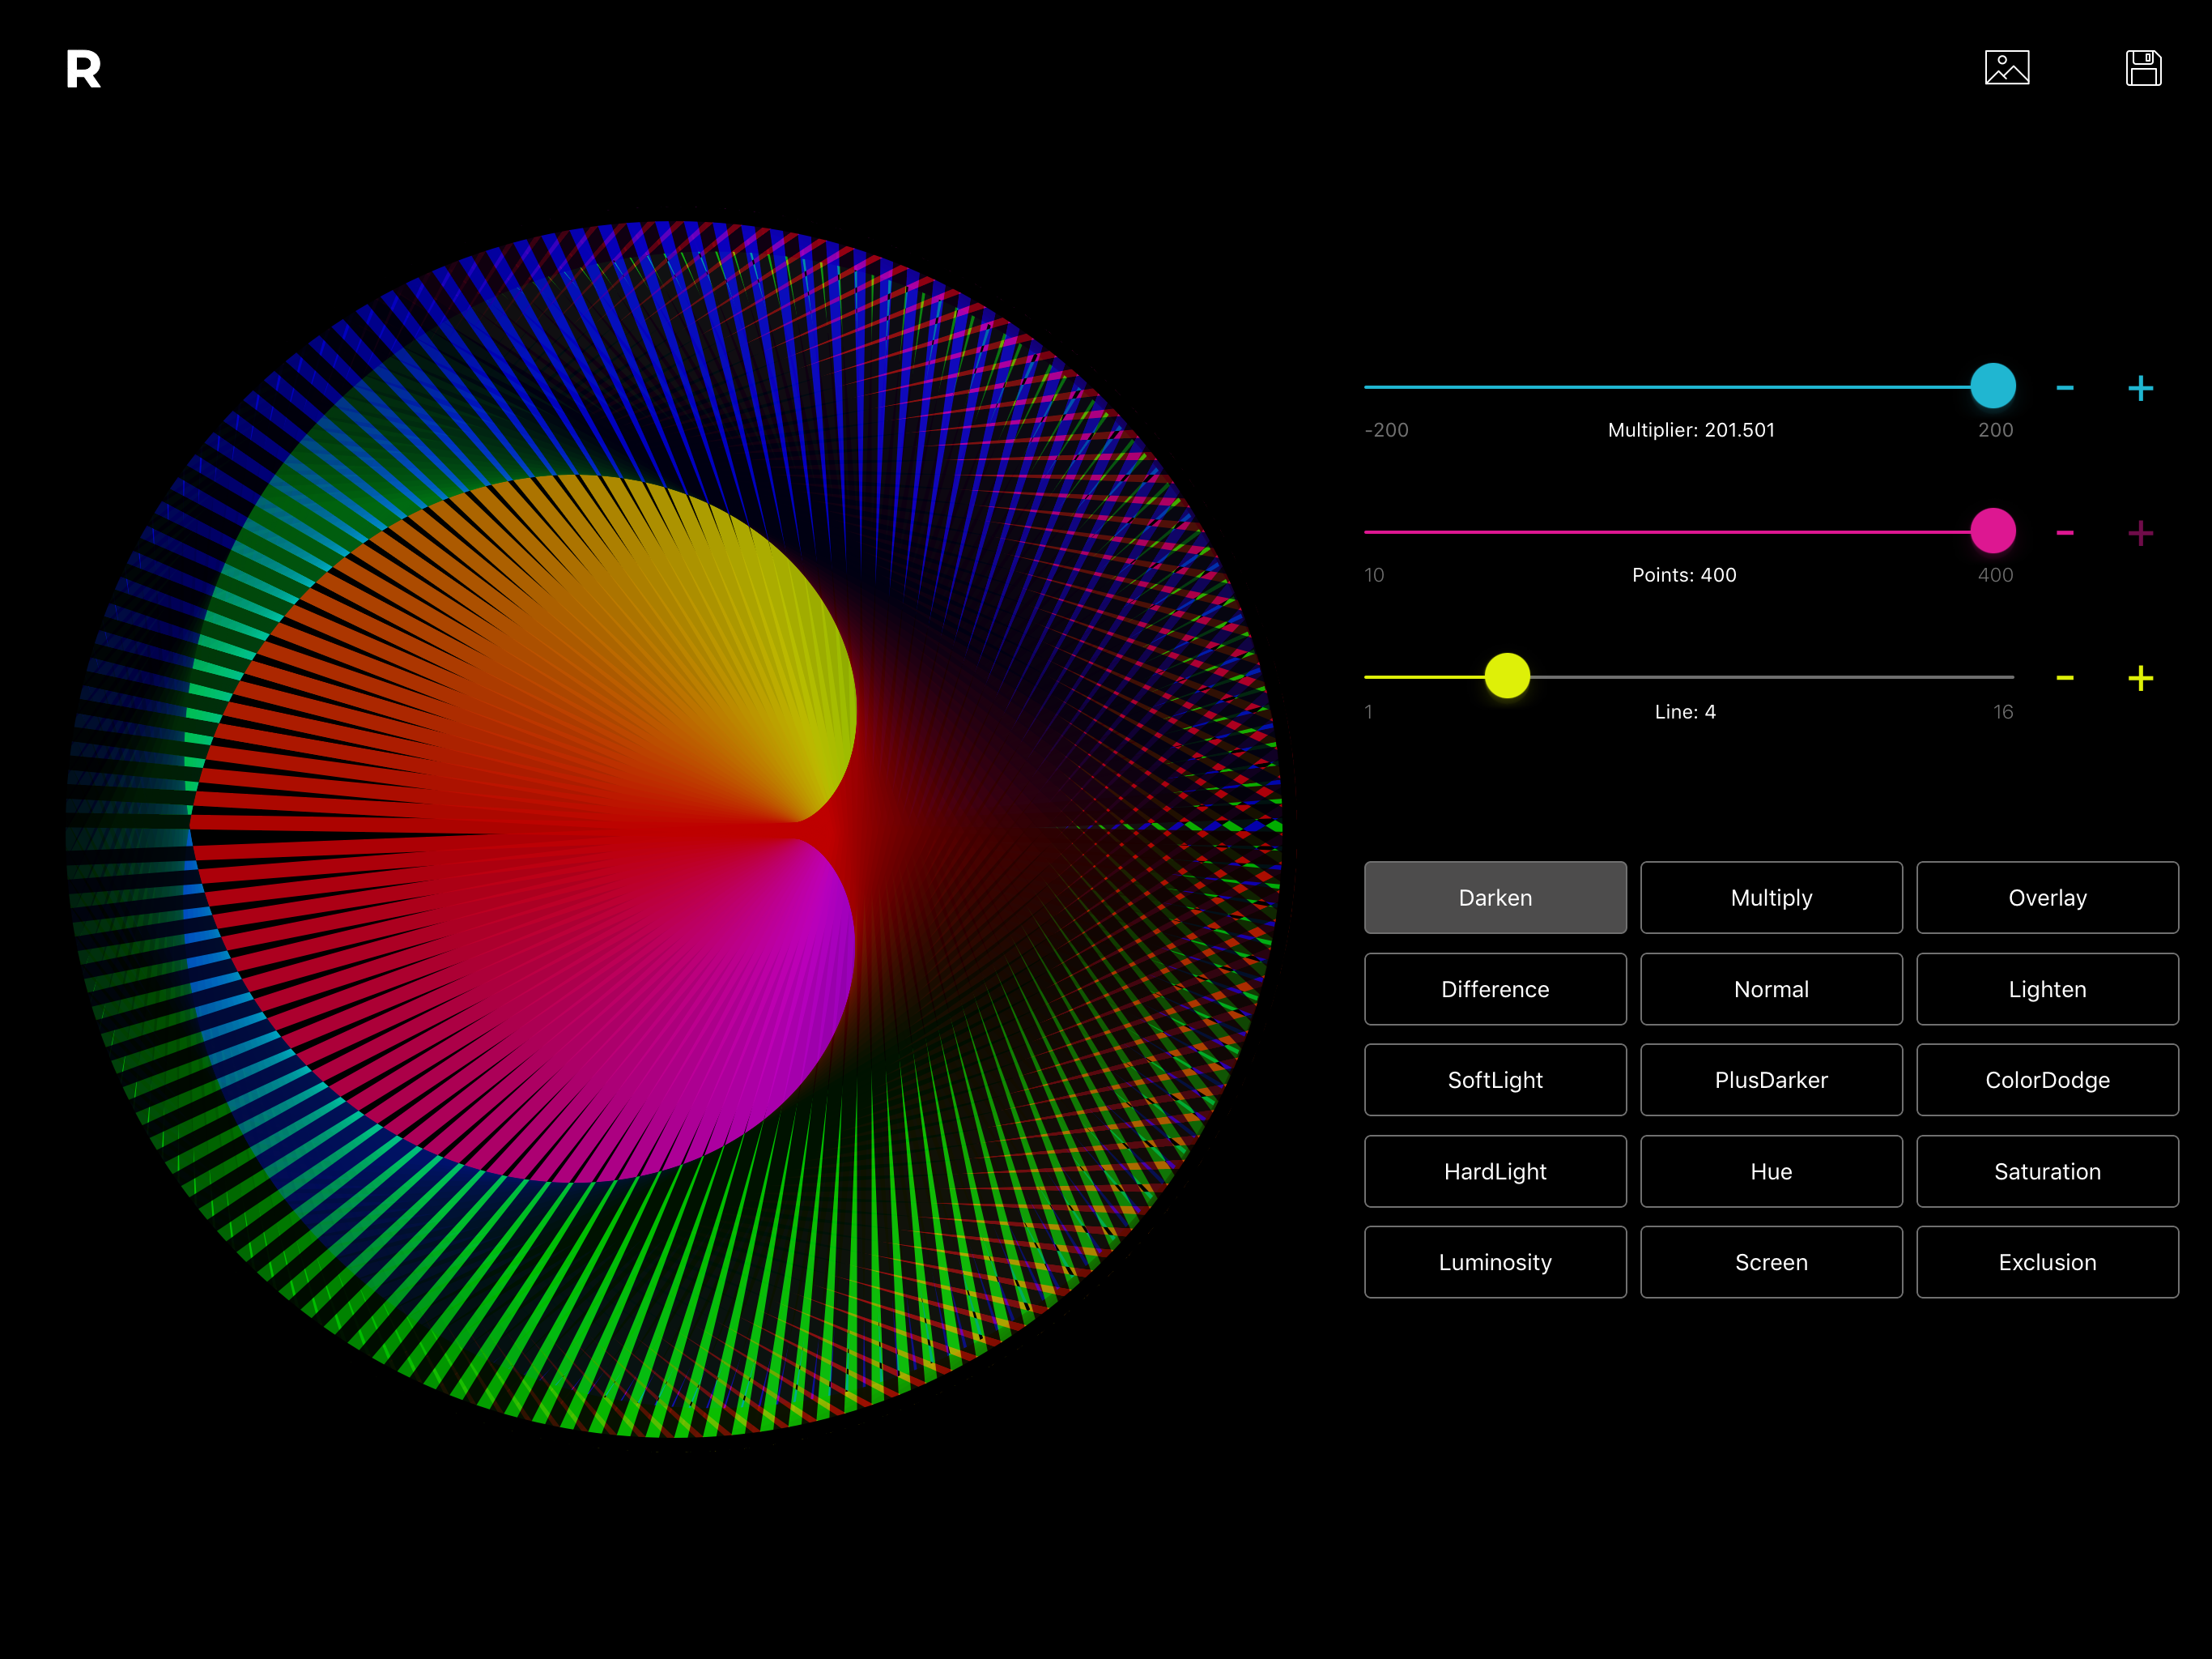The height and width of the screenshot is (1659, 2212).
Task: Pick the ColorDodge blend mode
Action: tap(2046, 1080)
